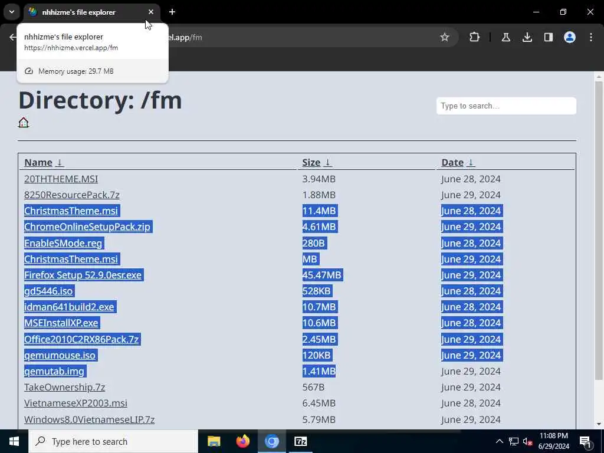Open the ChromeOnlineSetupPack.zip link

coord(87,226)
